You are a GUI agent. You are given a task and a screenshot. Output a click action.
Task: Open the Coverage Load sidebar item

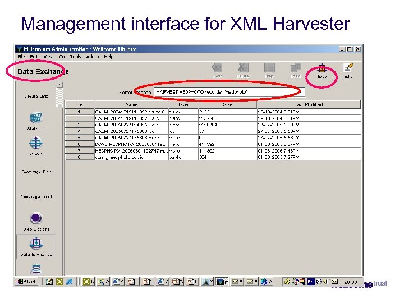point(36,197)
